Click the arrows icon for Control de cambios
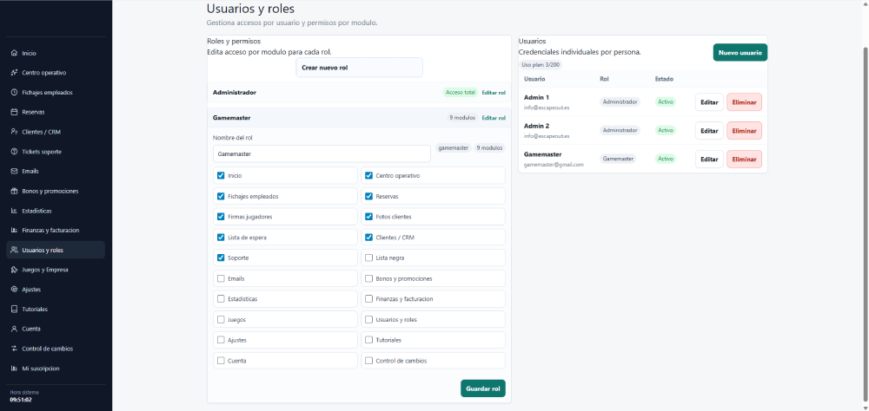Image resolution: width=869 pixels, height=411 pixels. (15, 349)
